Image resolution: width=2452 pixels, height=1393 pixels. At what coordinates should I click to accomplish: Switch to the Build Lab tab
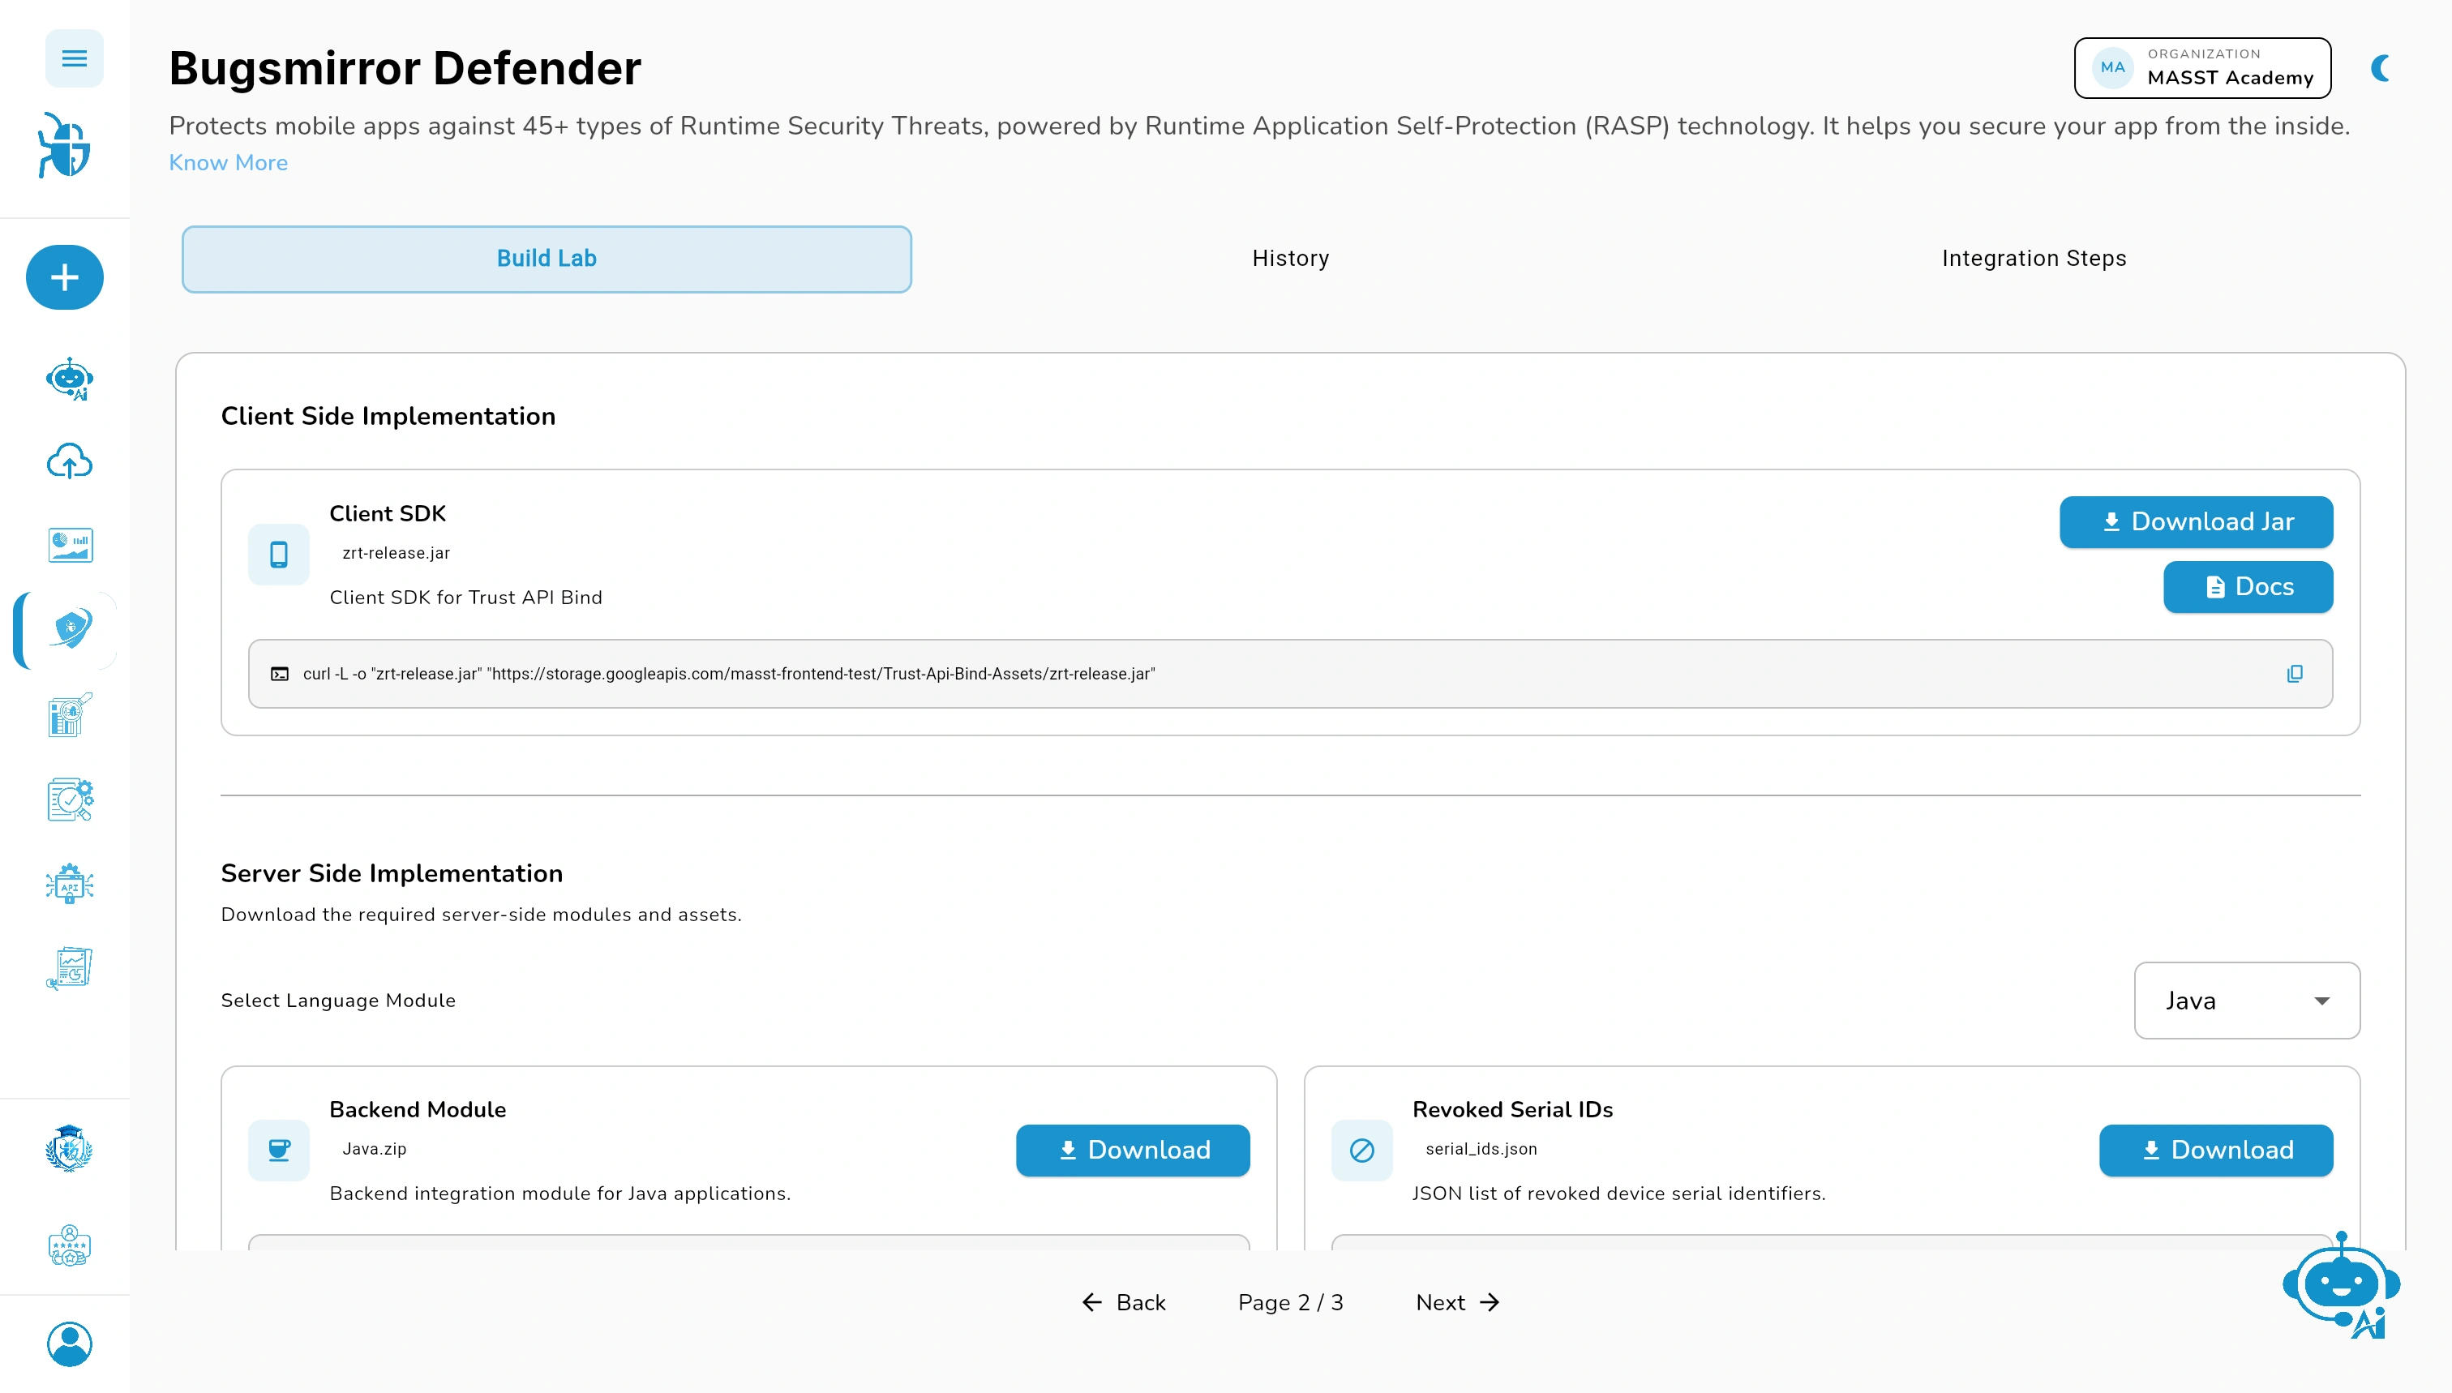[x=547, y=259]
